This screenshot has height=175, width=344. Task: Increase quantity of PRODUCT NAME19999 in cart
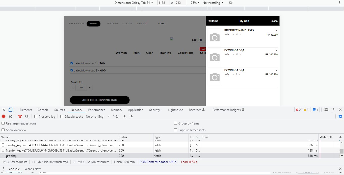point(241,34)
